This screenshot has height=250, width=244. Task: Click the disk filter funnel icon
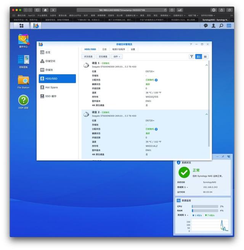click(x=192, y=56)
